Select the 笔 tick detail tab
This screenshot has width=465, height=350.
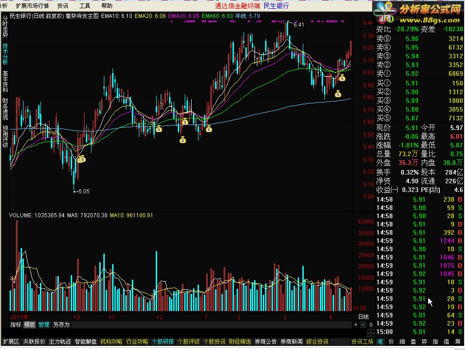click(x=380, y=342)
